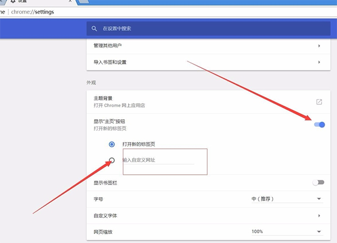The width and height of the screenshot is (337, 243).
Task: Open the 字号 font size dropdown
Action: point(286,199)
